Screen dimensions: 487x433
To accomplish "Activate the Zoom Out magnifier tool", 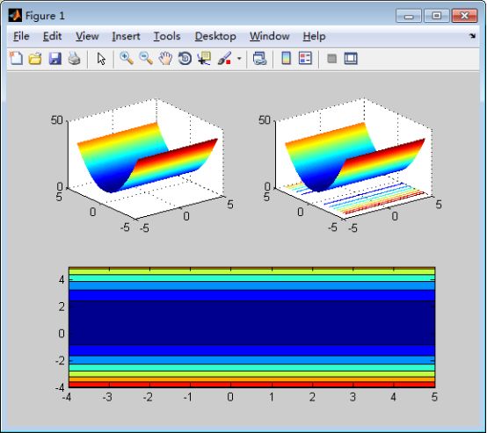I will tap(146, 58).
